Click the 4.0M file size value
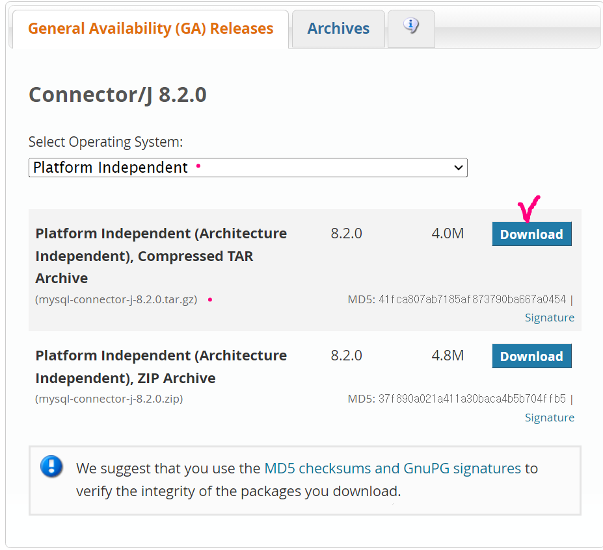The width and height of the screenshot is (603, 550). tap(448, 233)
